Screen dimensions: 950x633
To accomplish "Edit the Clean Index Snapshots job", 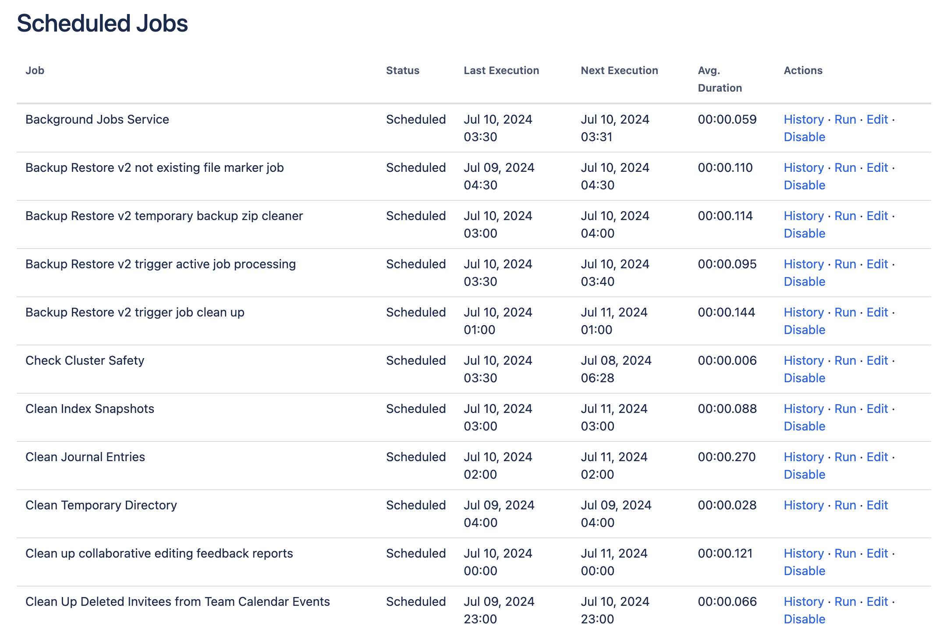I will tap(877, 409).
